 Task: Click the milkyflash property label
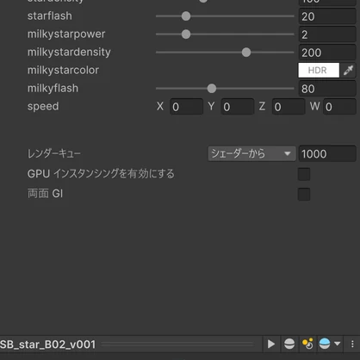53,89
